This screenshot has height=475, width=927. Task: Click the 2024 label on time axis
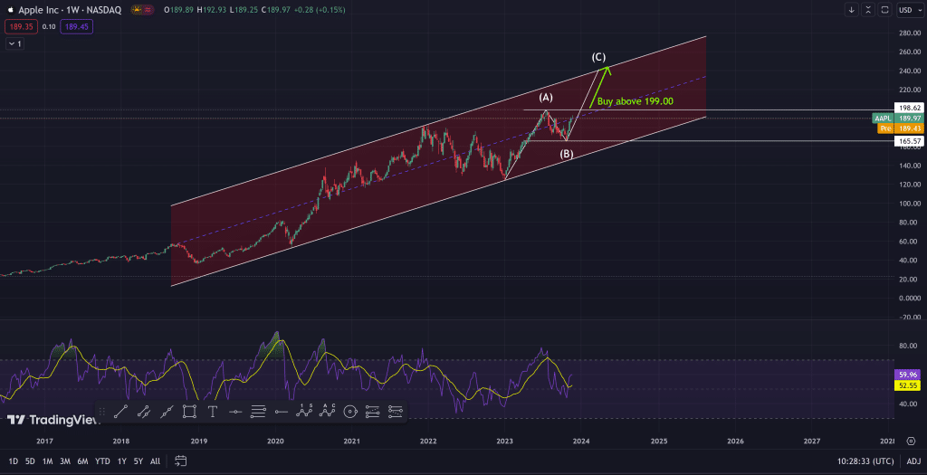tap(581, 442)
